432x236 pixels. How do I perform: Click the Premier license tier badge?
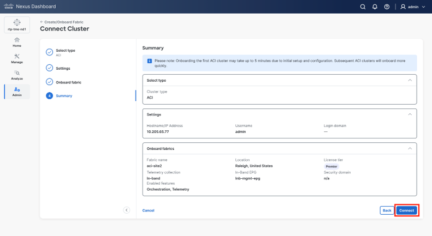coord(332,166)
